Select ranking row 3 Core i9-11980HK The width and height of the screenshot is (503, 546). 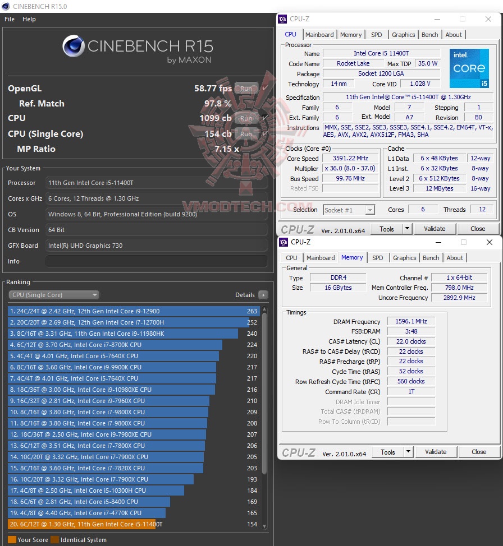tap(133, 334)
